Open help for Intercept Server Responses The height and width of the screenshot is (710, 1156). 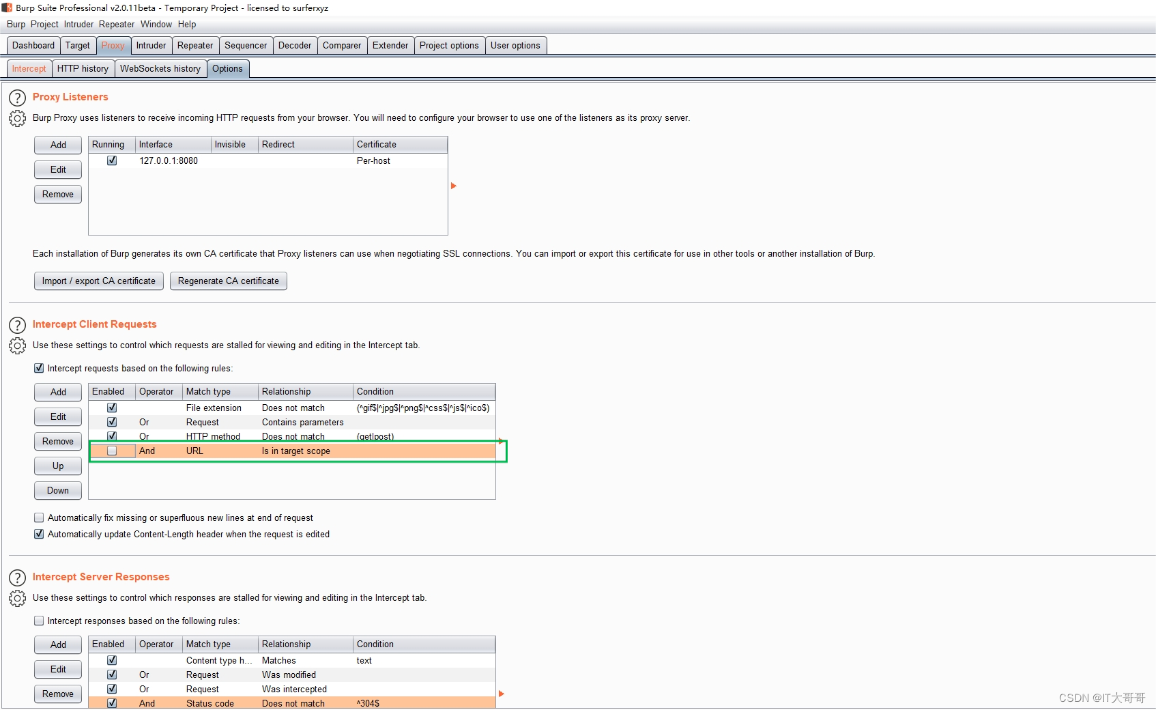click(17, 578)
